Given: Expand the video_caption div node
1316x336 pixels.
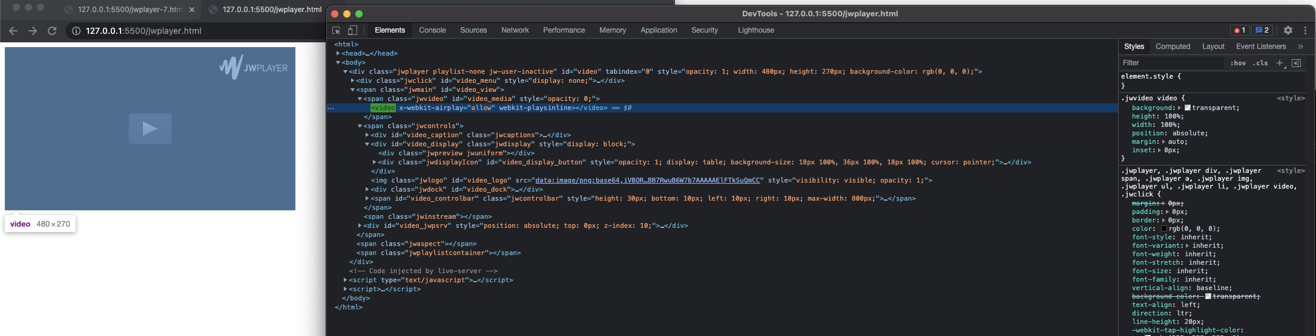Looking at the screenshot, I should point(367,135).
